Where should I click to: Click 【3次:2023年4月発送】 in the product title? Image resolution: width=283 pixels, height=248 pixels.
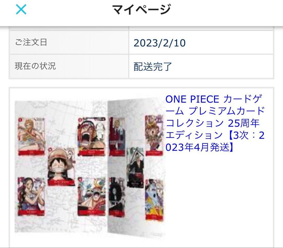click(215, 141)
